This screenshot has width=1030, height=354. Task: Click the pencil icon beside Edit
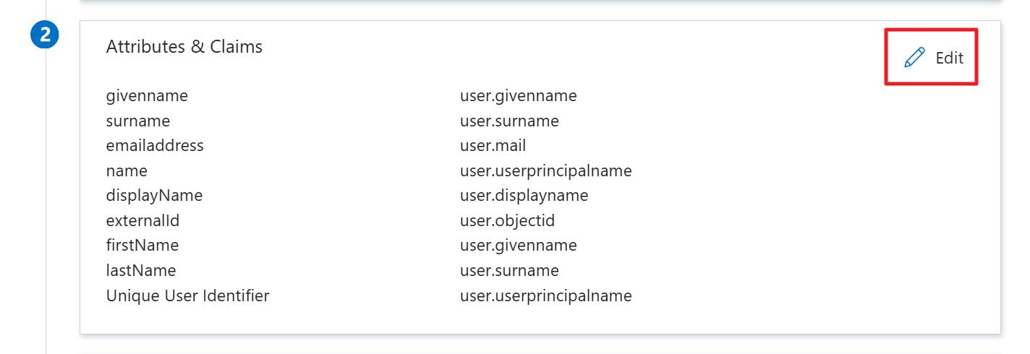915,58
